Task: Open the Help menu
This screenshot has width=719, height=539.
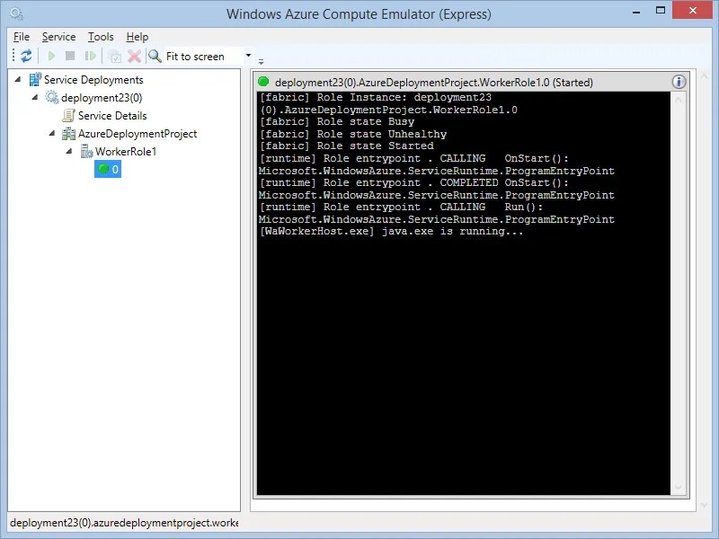Action: [x=138, y=37]
